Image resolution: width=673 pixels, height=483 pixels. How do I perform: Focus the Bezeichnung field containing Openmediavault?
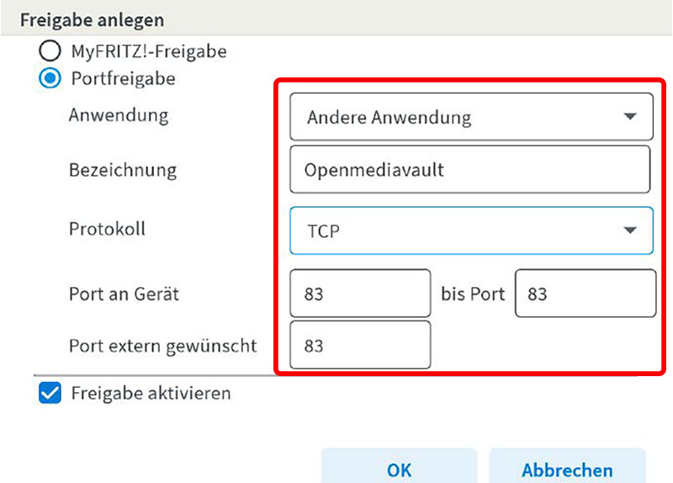point(469,170)
